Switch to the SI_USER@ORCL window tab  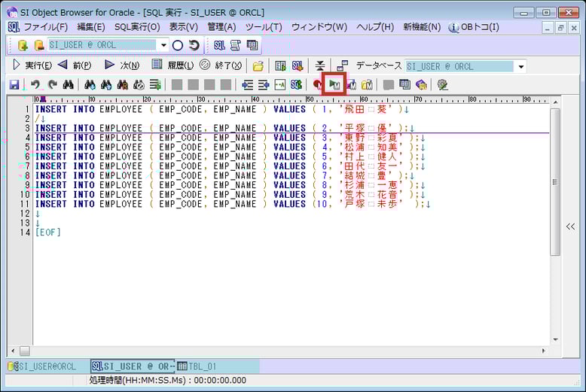tap(42, 366)
